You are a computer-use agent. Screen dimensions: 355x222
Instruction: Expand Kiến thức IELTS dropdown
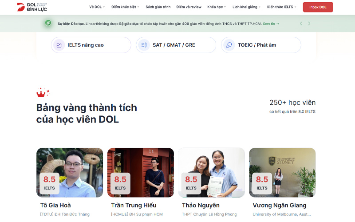tap(281, 7)
